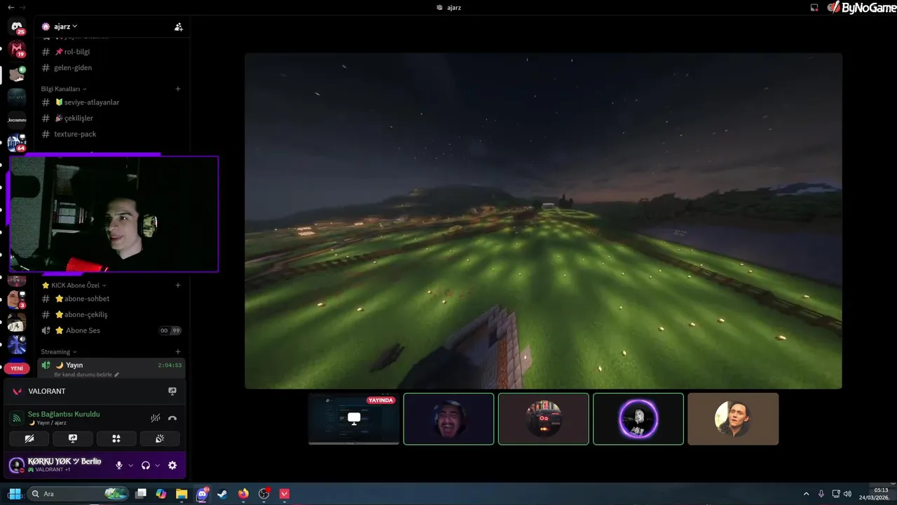The image size is (897, 505).
Task: Open Discord from the taskbar
Action: pos(202,494)
